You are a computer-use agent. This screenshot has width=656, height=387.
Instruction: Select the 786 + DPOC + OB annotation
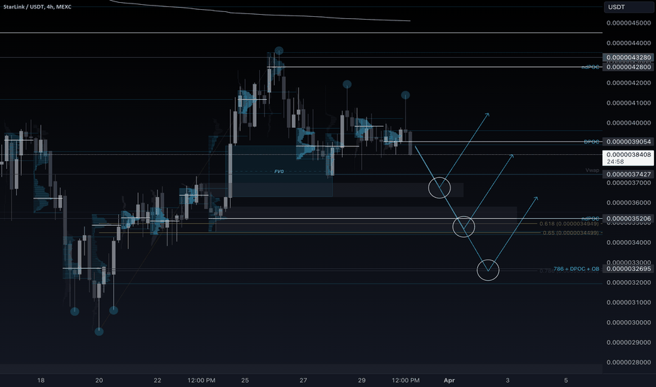[576, 269]
